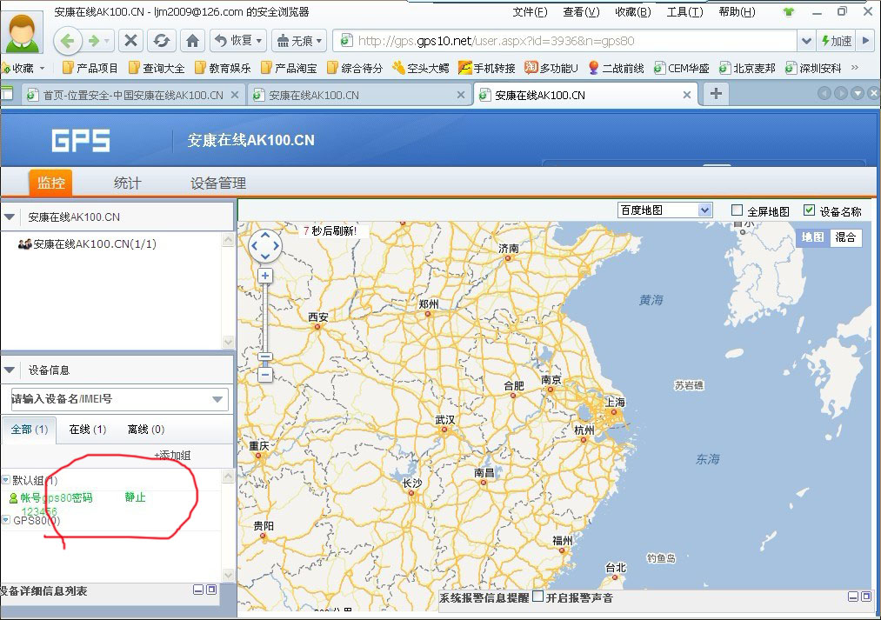Image resolution: width=881 pixels, height=620 pixels.
Task: Switch map to 地图 view
Action: 812,237
